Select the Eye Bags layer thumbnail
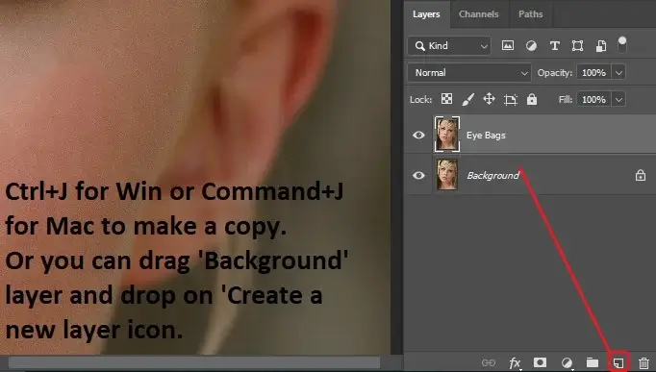This screenshot has width=656, height=372. pyautogui.click(x=447, y=135)
